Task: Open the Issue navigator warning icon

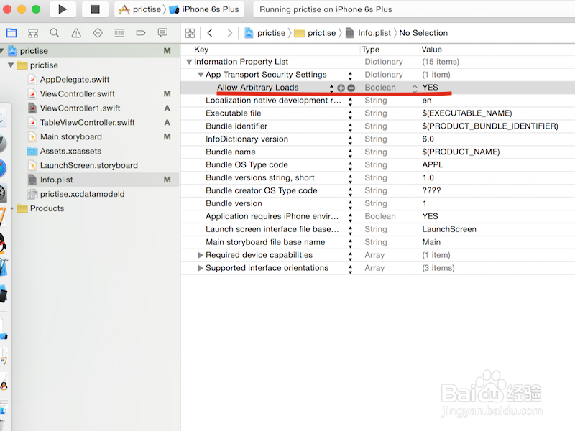Action: [x=76, y=33]
